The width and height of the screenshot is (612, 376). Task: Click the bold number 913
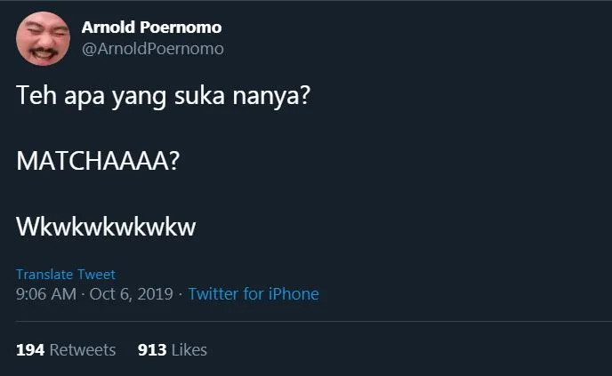152,350
